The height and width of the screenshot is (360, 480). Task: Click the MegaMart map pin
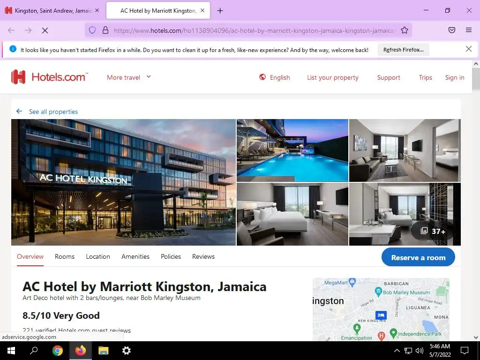[x=352, y=282]
